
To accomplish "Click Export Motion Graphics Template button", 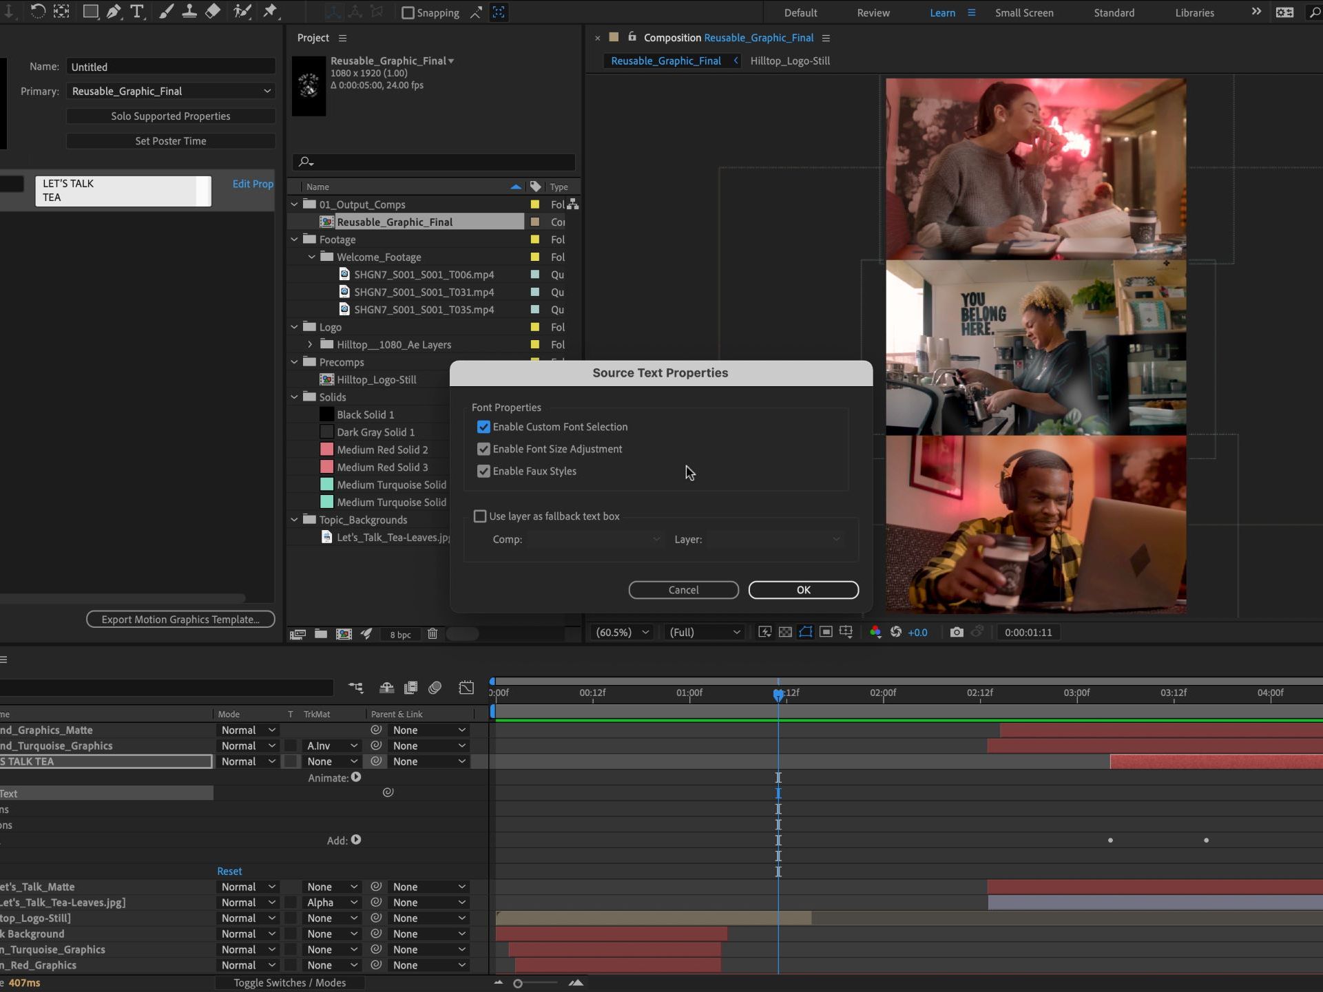I will click(180, 620).
